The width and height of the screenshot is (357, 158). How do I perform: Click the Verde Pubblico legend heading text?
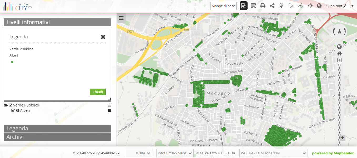click(x=21, y=49)
